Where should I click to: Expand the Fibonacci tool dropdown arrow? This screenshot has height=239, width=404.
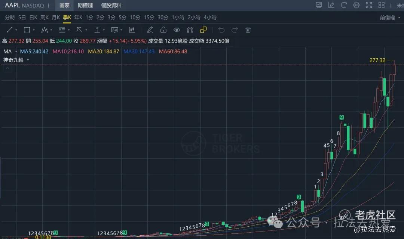69,30
